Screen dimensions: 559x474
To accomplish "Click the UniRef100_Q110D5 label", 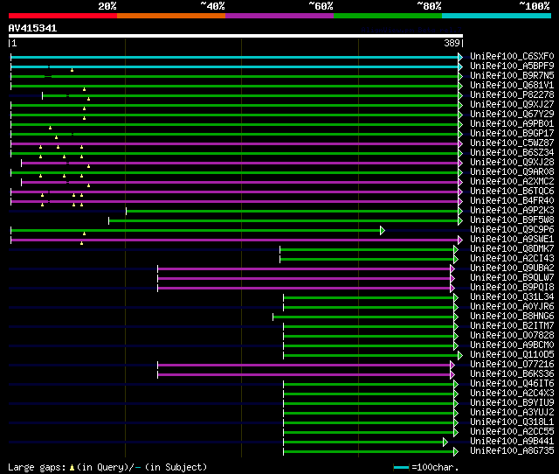I will tap(512, 355).
